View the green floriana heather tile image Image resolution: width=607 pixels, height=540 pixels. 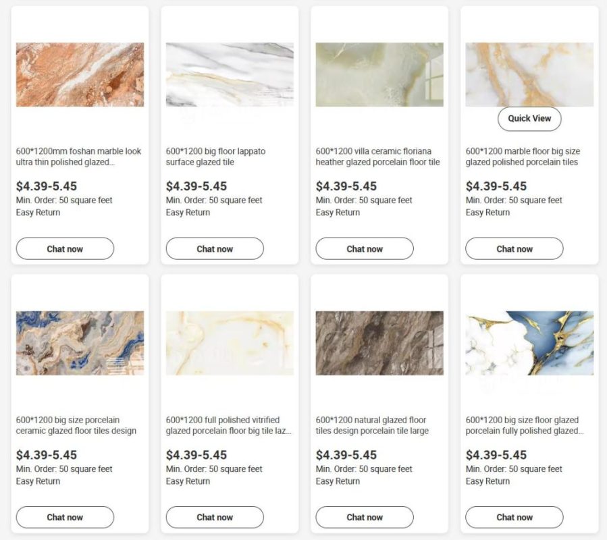379,75
